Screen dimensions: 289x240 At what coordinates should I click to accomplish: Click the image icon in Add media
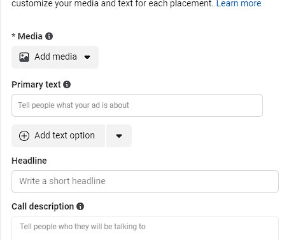point(24,57)
